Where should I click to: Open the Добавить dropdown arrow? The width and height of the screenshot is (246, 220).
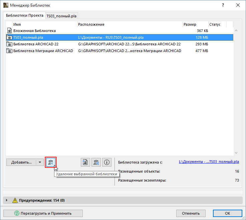coord(40,162)
